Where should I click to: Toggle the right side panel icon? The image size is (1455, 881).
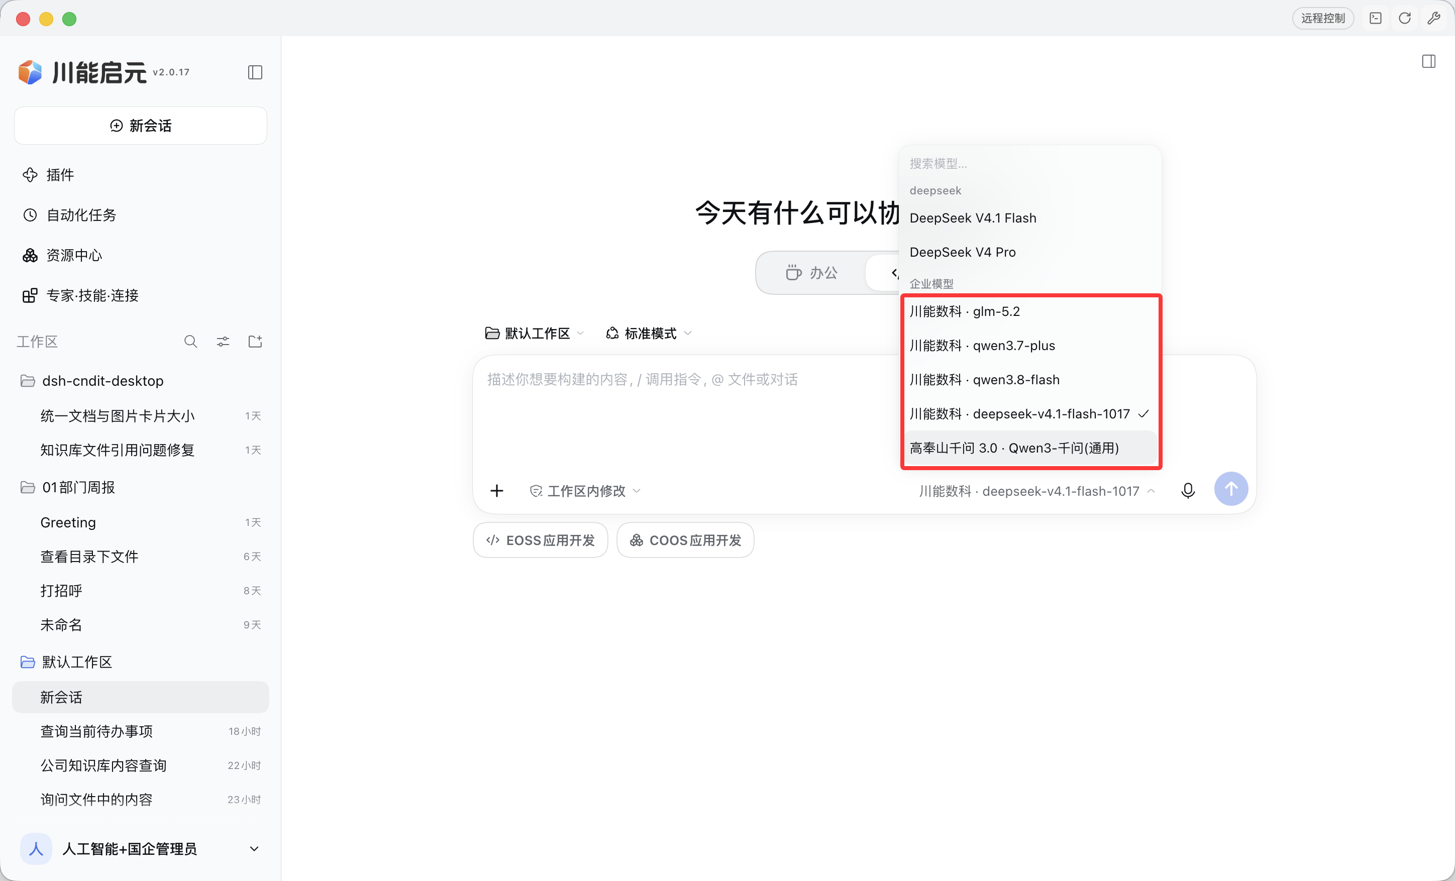coord(1428,61)
